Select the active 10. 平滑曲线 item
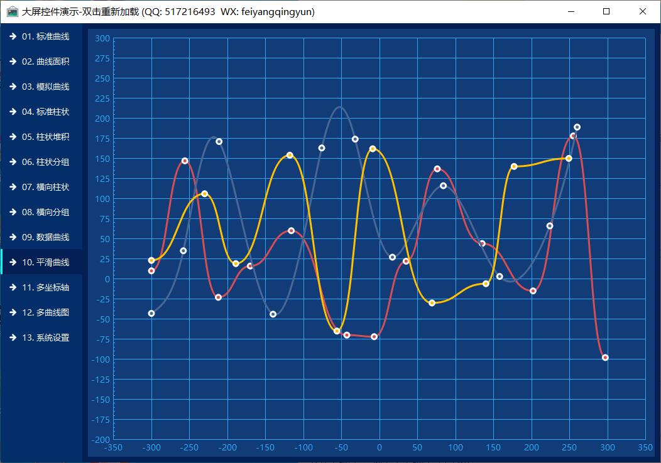This screenshot has height=463, width=661. pos(45,262)
